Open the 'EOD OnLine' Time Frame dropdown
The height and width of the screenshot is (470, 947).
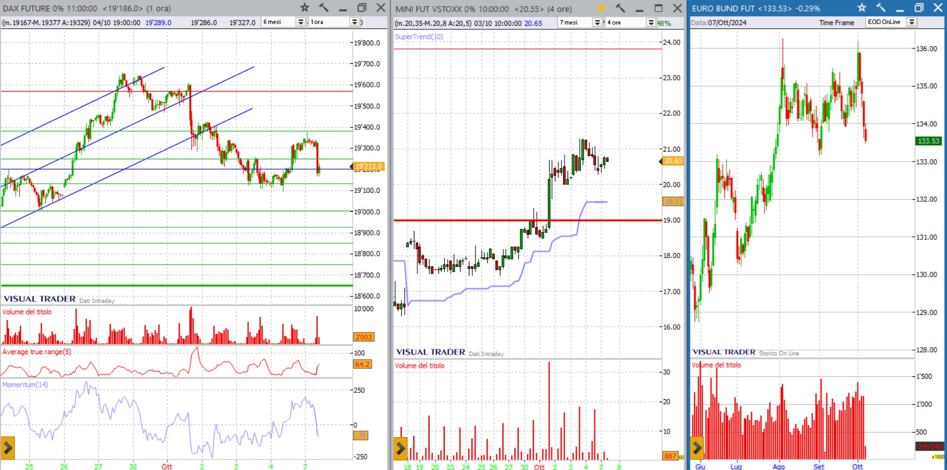click(x=911, y=22)
